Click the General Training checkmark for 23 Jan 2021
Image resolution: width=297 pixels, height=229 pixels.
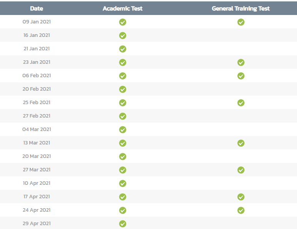[241, 62]
